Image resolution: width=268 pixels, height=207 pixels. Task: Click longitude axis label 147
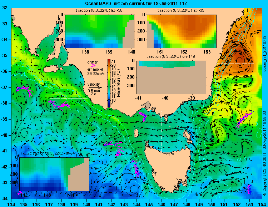pos(174,205)
